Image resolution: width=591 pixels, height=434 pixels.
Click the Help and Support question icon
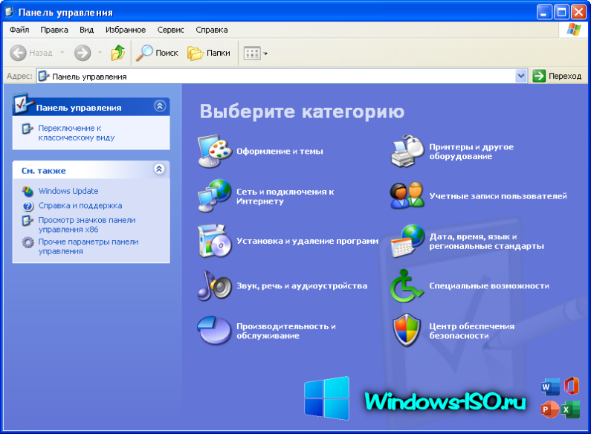click(28, 206)
